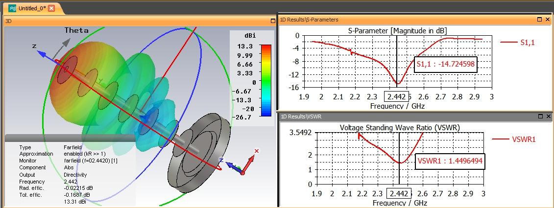The image size is (554, 208).
Task: Click the vertical marker line in VSWR plot
Action: [x=400, y=159]
